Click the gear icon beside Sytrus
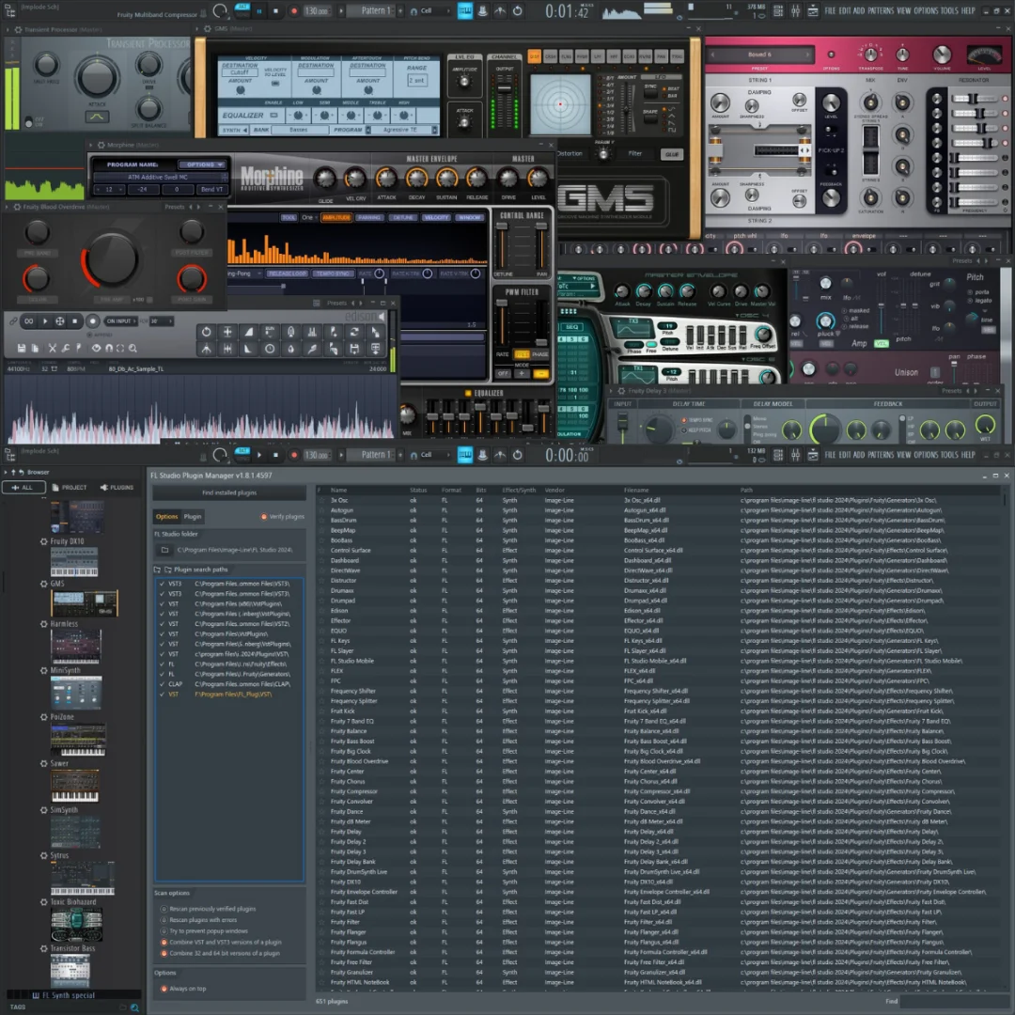The image size is (1015, 1015). (x=44, y=856)
